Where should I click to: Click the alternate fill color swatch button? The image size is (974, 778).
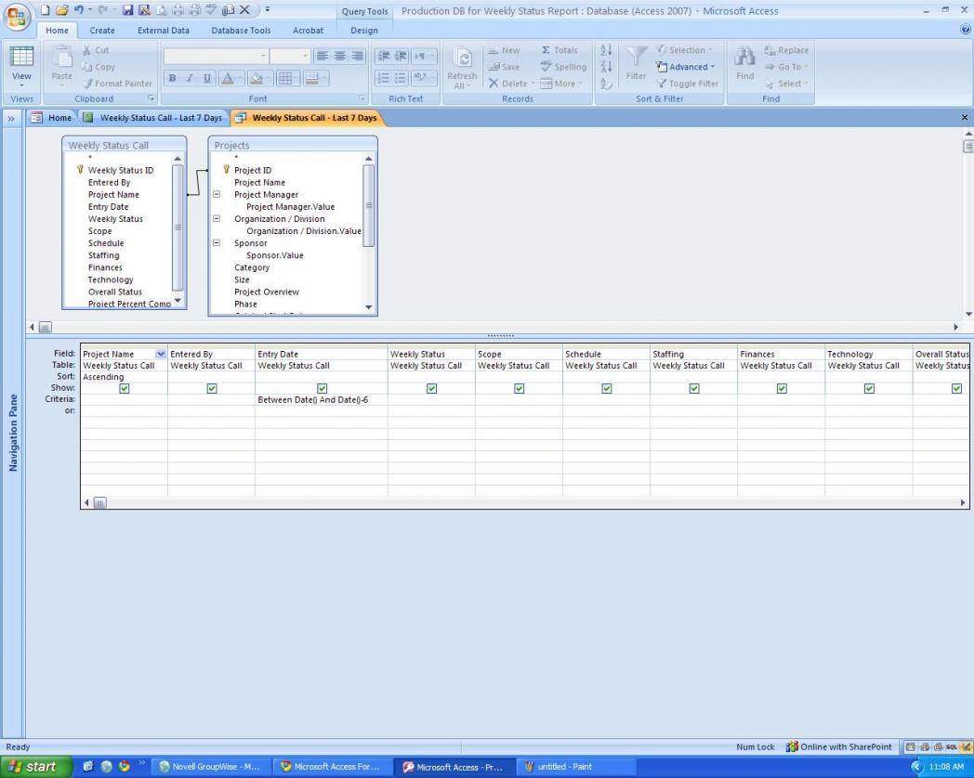click(x=315, y=78)
